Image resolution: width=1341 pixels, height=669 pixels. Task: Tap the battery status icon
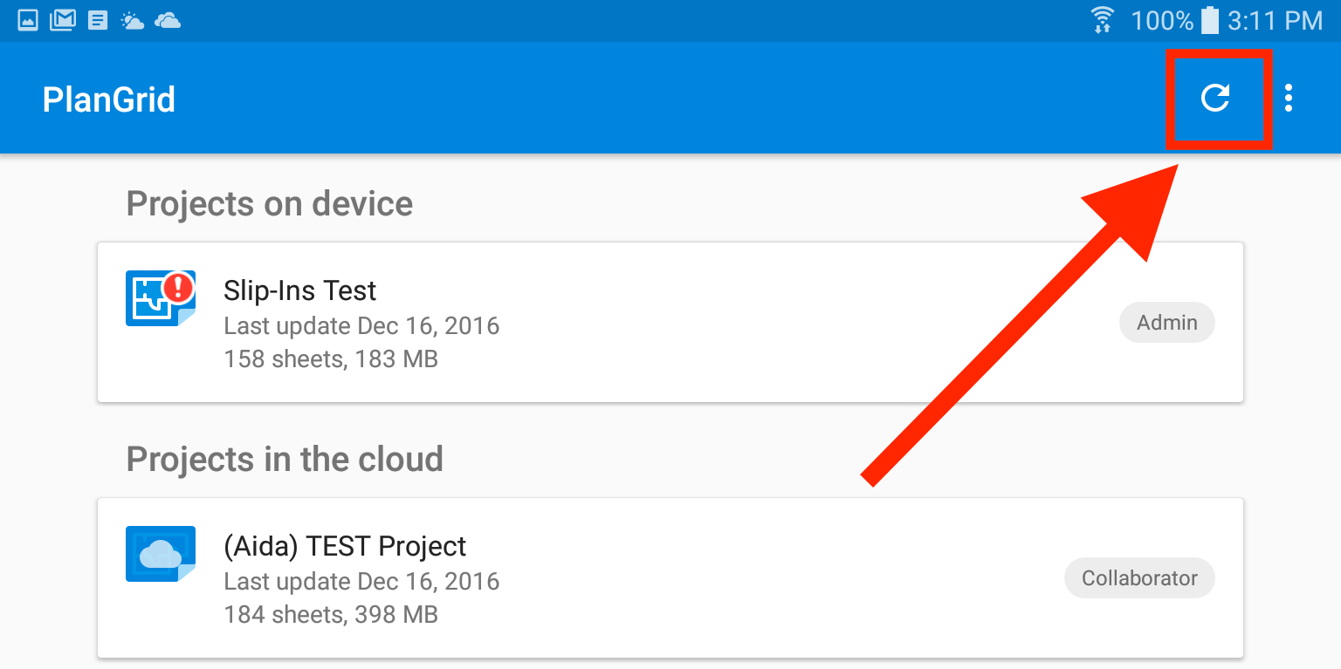coord(1209,20)
